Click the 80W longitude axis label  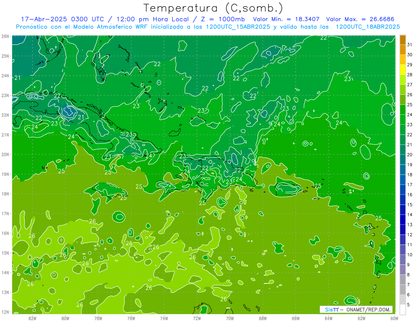[65, 318]
